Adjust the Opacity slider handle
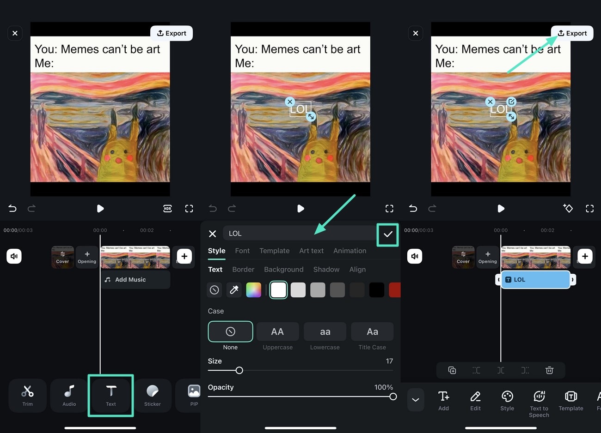 coord(393,397)
